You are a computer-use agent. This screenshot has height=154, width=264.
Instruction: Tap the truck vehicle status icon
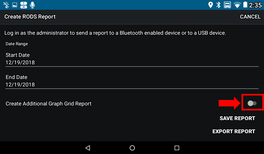(227, 5)
